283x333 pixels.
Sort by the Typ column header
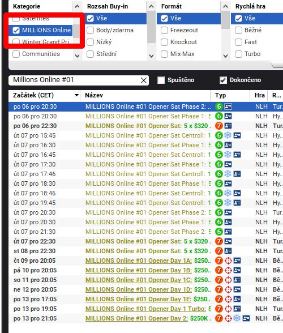click(230, 95)
